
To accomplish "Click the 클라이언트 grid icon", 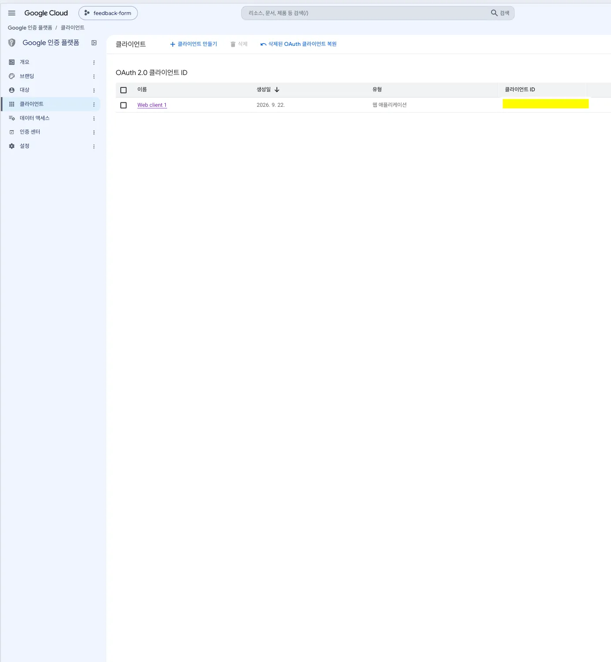I will click(12, 104).
